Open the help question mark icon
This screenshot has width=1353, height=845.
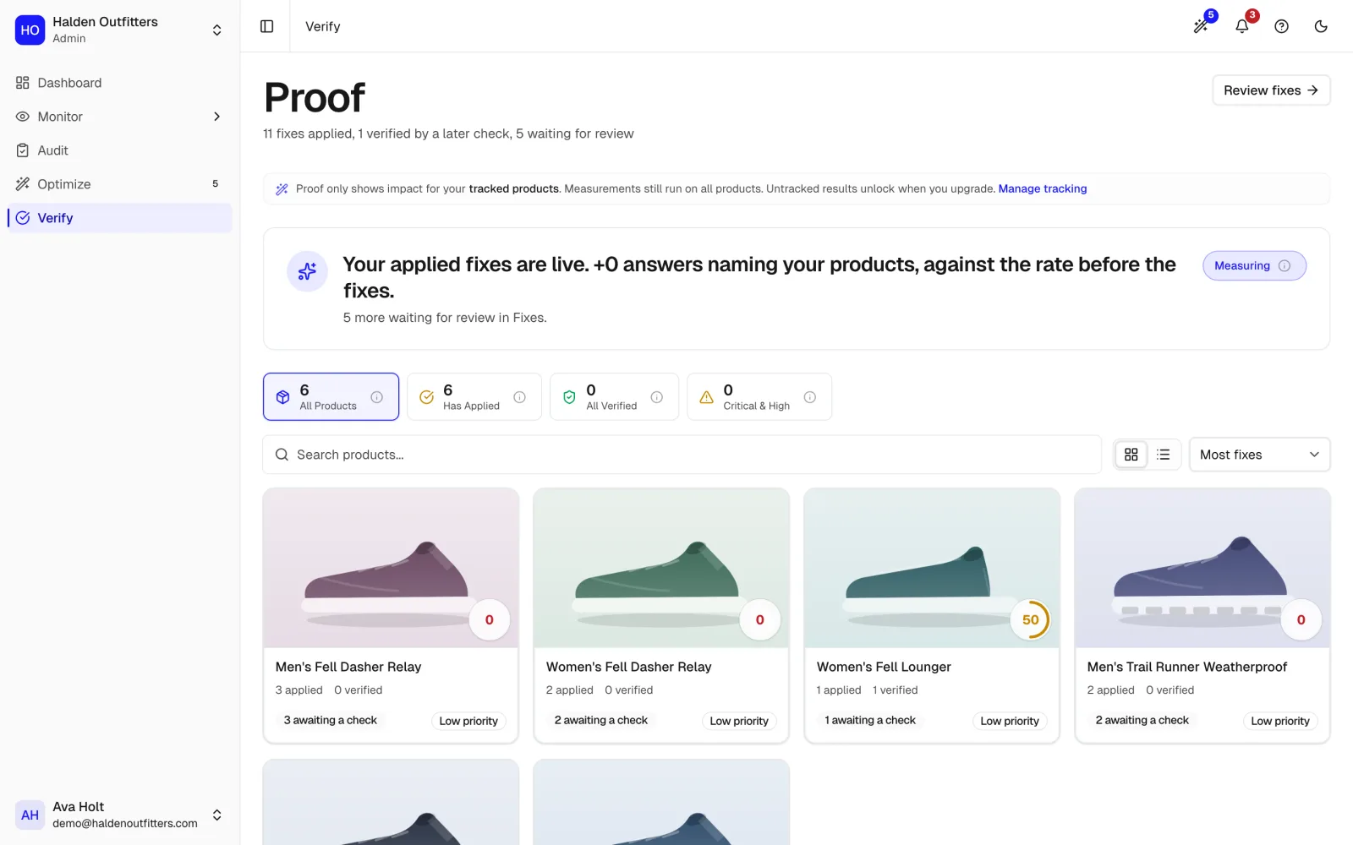pyautogui.click(x=1282, y=26)
